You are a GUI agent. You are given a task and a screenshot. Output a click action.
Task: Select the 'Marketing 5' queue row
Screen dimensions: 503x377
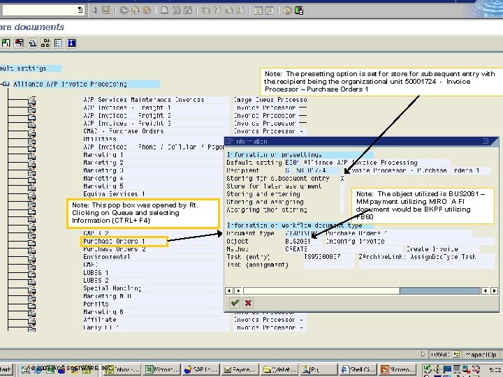pyautogui.click(x=153, y=186)
